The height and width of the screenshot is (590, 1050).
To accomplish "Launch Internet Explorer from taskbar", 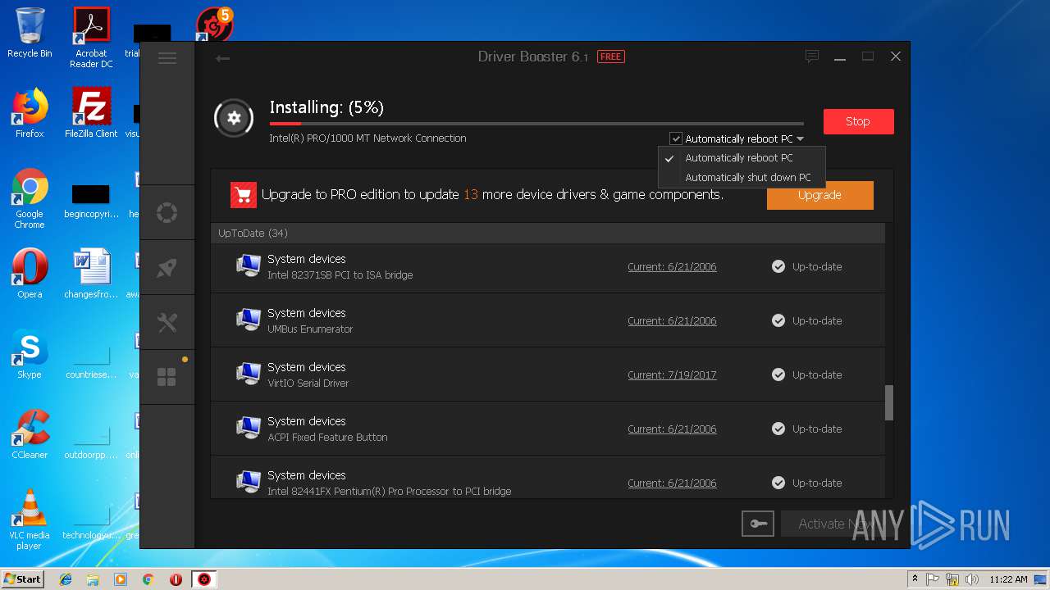I will (66, 579).
